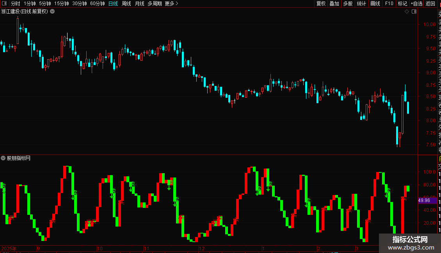
Task: Click the 20.00 indicator axis label
Action: (429, 223)
